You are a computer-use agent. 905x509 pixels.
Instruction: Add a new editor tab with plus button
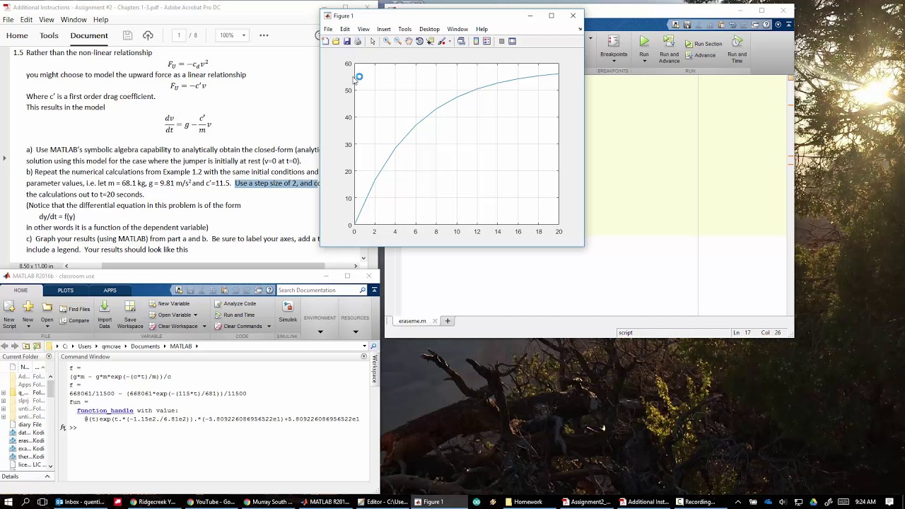coord(448,321)
